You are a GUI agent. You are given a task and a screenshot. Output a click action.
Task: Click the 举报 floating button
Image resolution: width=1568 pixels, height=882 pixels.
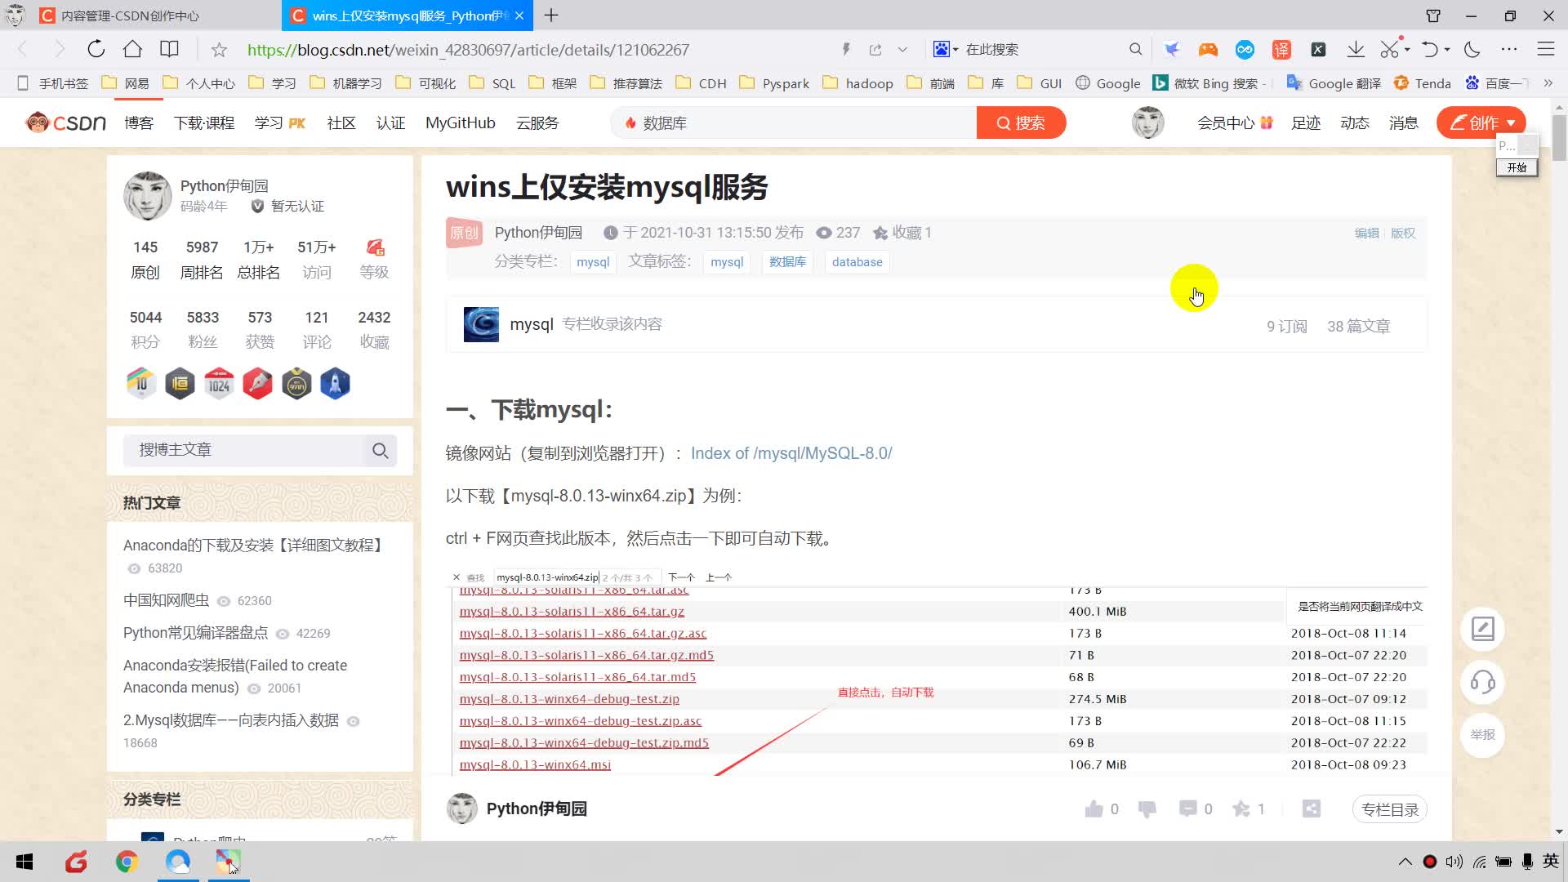click(1482, 735)
